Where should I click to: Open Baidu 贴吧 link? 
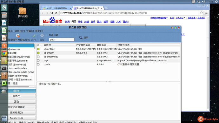tap(80, 22)
